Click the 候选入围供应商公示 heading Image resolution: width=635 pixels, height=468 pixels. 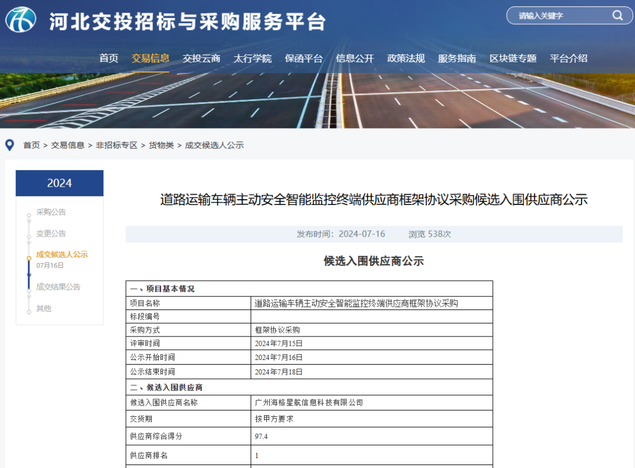[374, 261]
